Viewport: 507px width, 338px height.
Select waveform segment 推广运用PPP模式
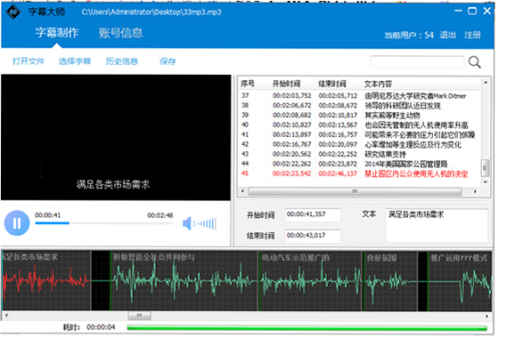[x=460, y=281]
